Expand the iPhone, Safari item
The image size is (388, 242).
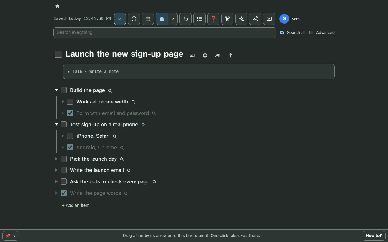[x=63, y=136]
